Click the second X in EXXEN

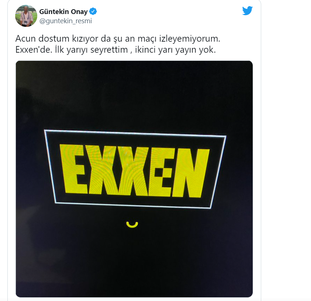point(133,171)
